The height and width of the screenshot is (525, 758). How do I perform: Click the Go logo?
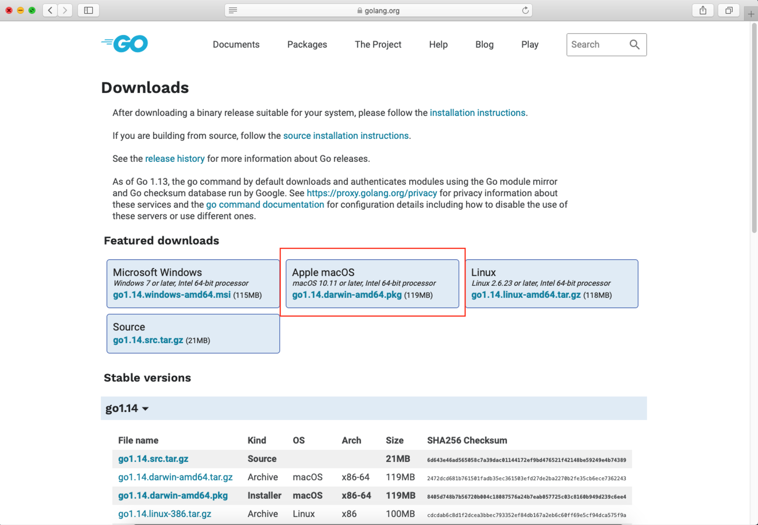(124, 44)
